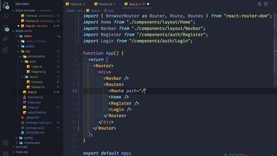
Task: Click the react-router-dom import string
Action: coord(246,16)
